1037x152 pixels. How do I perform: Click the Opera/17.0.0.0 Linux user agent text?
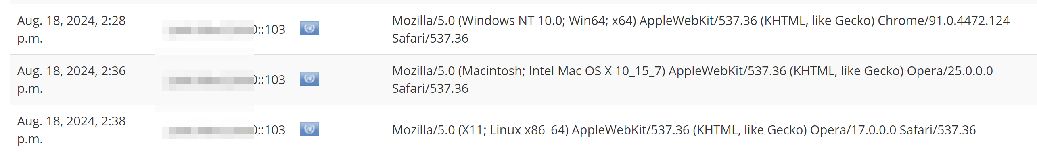tap(684, 130)
